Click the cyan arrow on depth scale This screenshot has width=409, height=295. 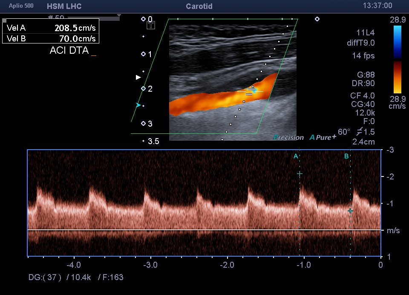[138, 105]
